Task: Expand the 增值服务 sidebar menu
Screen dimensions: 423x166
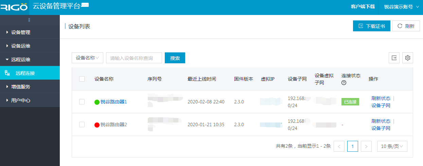Action: coord(20,87)
